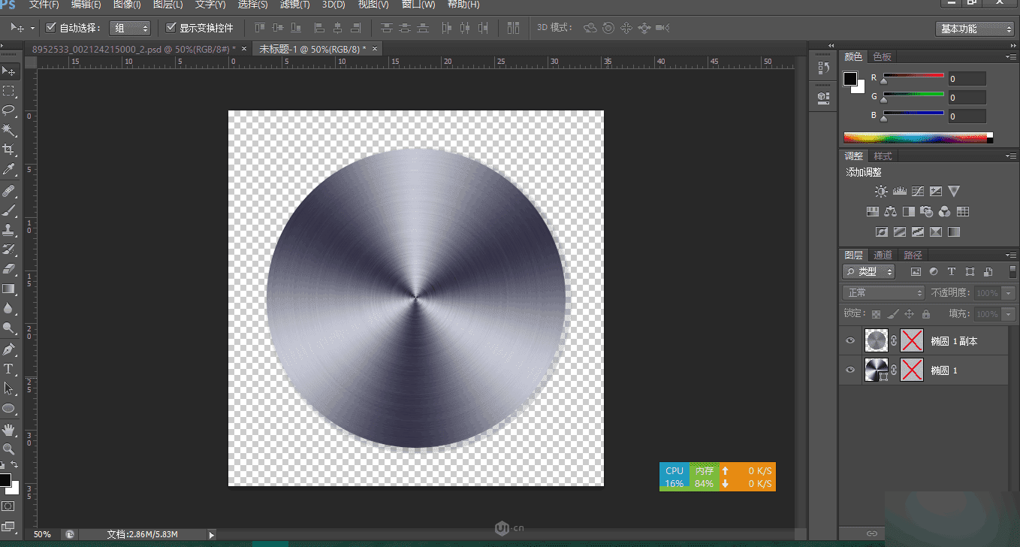Select the Ellipse shape tool

[x=9, y=409]
